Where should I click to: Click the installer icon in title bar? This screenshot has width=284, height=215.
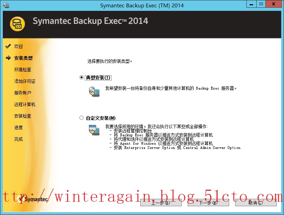pyautogui.click(x=6, y=5)
